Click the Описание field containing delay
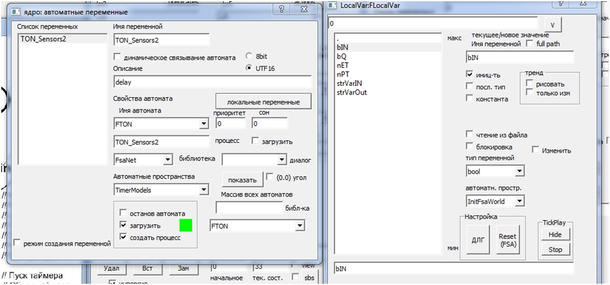The width and height of the screenshot is (610, 285). [x=213, y=82]
